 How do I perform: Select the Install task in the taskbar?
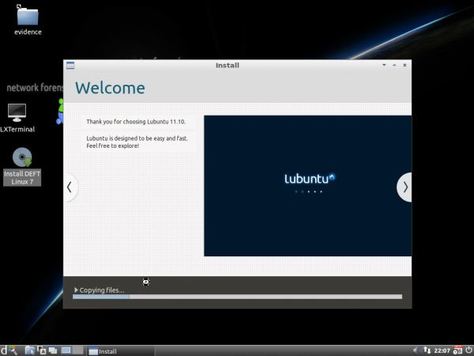[121, 350]
